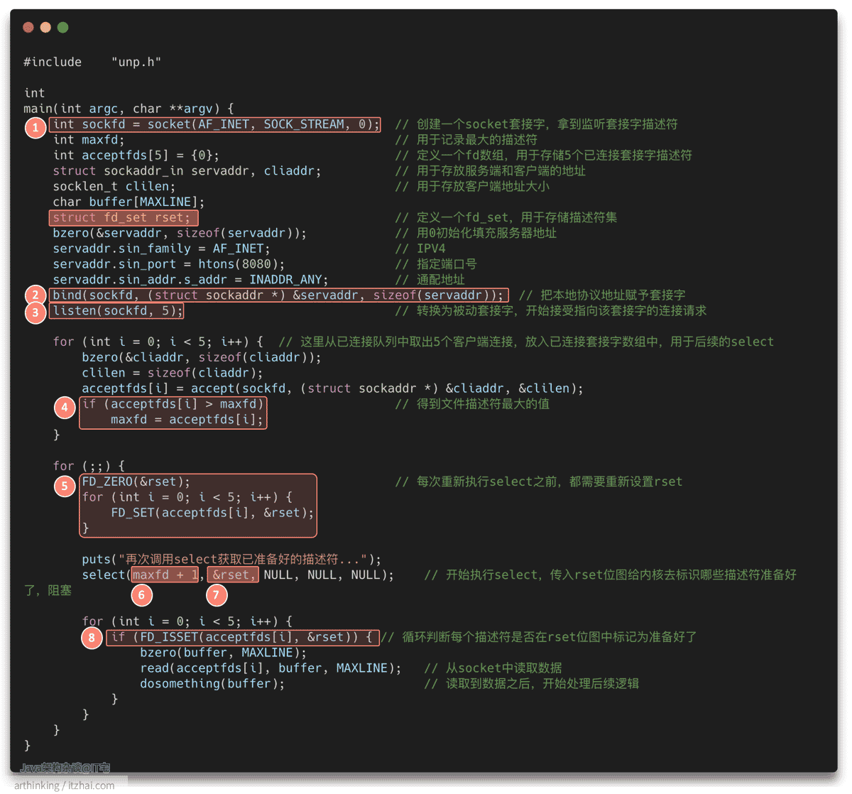Click the bzero(&servaddr, sizeof(servaddr)) line
Screen dimensions: 852x794
(180, 233)
